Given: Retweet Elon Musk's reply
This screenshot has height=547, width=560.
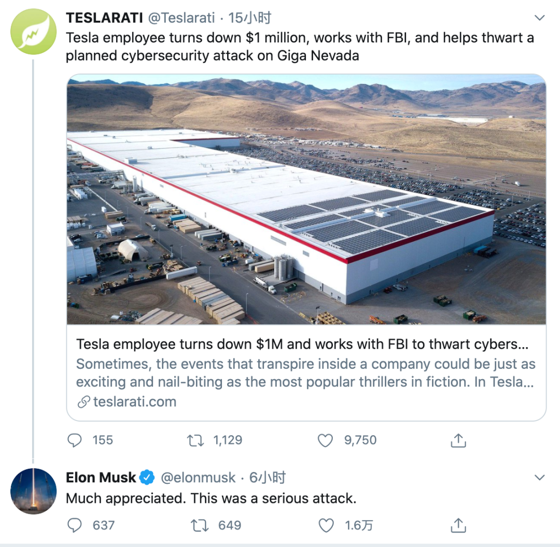Looking at the screenshot, I should [200, 525].
